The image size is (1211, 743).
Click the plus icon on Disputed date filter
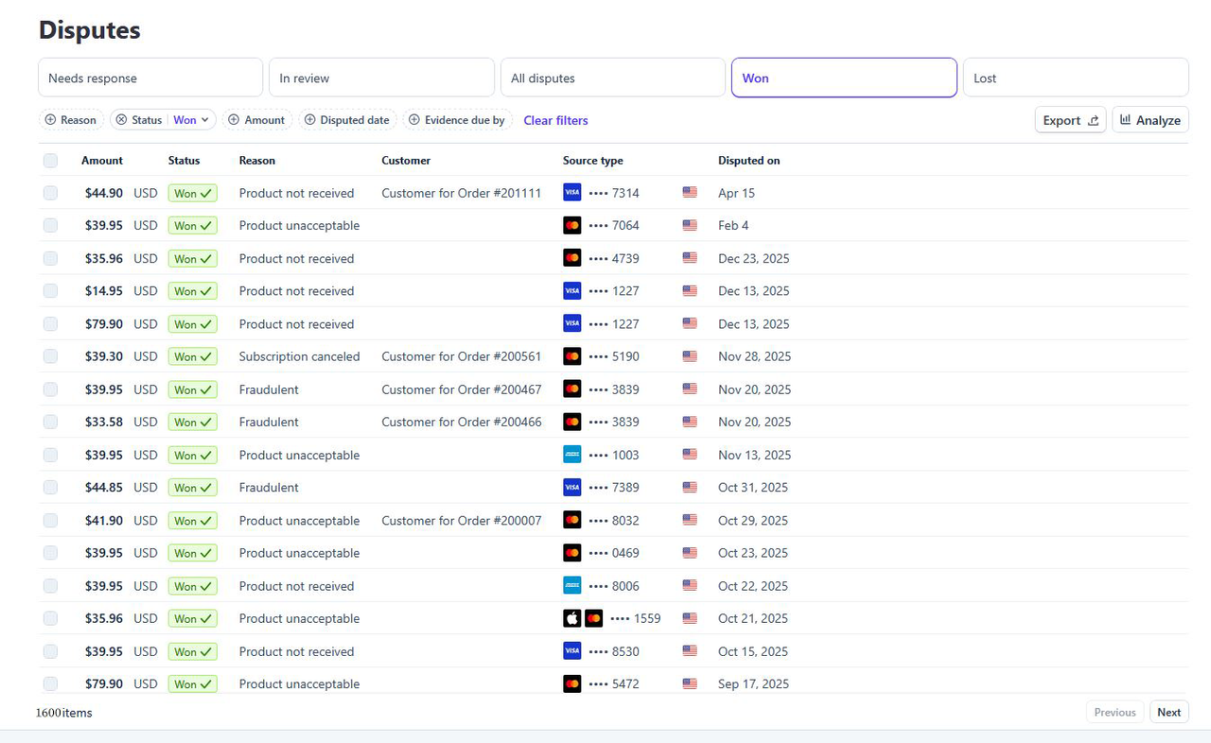[309, 120]
